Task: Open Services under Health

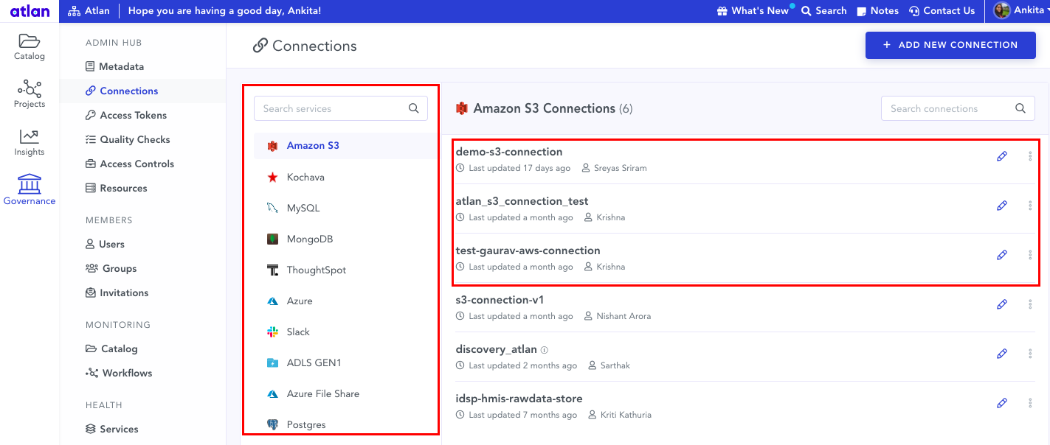Action: (112, 429)
